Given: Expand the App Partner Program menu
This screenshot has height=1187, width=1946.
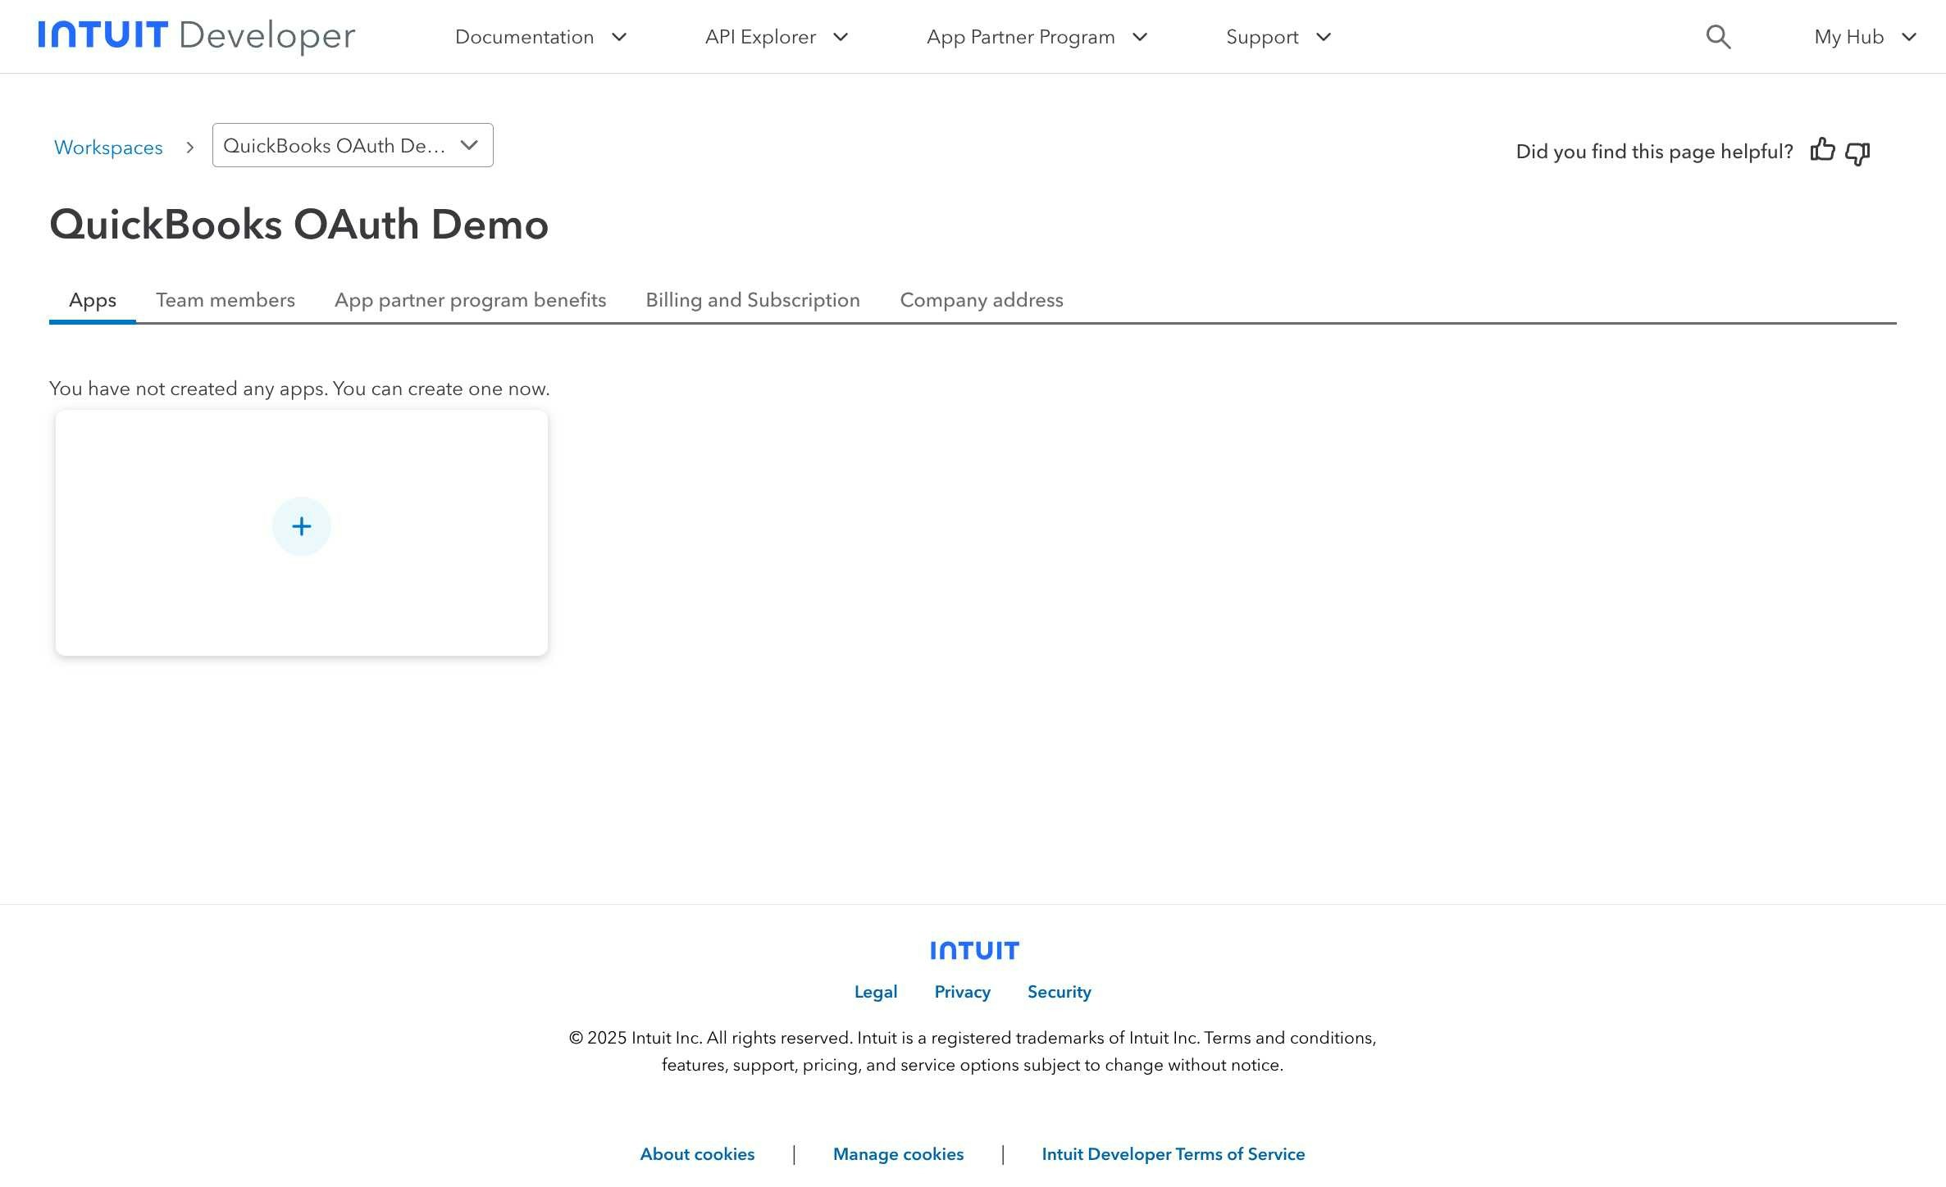Looking at the screenshot, I should 1037,37.
